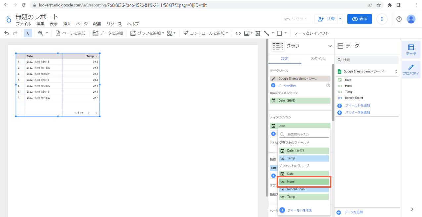The height and width of the screenshot is (217, 422).
Task: Insert a text box with the text tool
Action: click(x=258, y=33)
